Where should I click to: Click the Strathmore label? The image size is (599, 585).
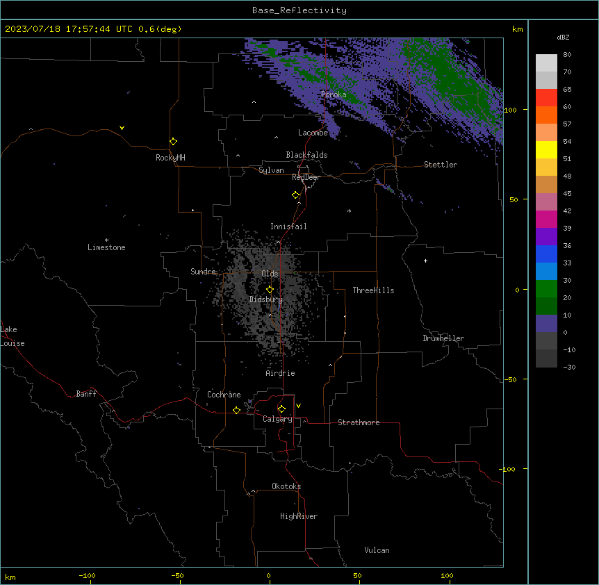(359, 422)
